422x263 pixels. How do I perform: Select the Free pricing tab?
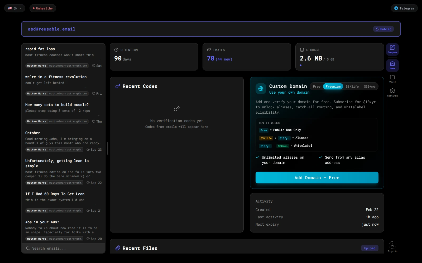[x=316, y=87]
